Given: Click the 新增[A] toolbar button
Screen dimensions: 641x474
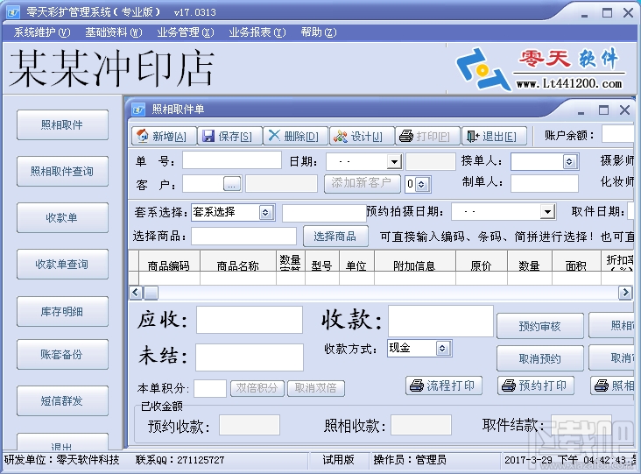Looking at the screenshot, I should (x=164, y=136).
